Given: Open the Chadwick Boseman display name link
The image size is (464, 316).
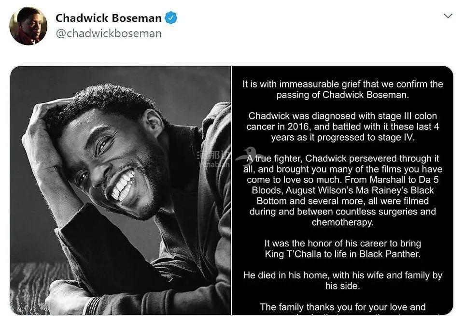Looking at the screenshot, I should tap(108, 18).
